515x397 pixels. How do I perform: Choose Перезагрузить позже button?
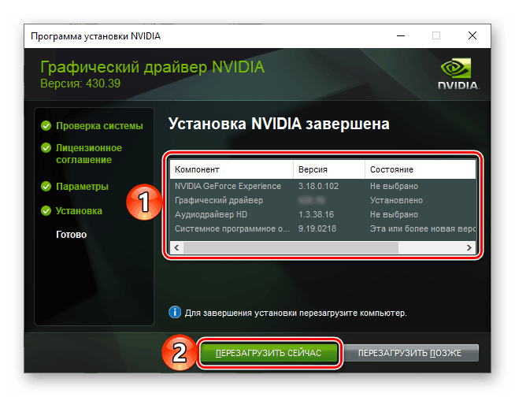(x=409, y=353)
